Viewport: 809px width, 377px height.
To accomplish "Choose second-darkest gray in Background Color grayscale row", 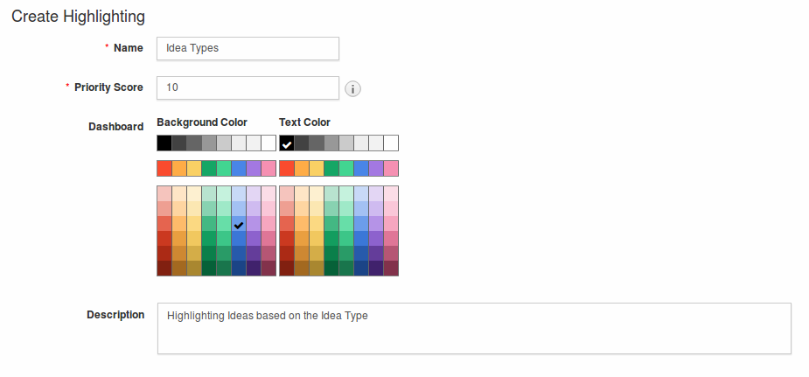I will [x=194, y=143].
